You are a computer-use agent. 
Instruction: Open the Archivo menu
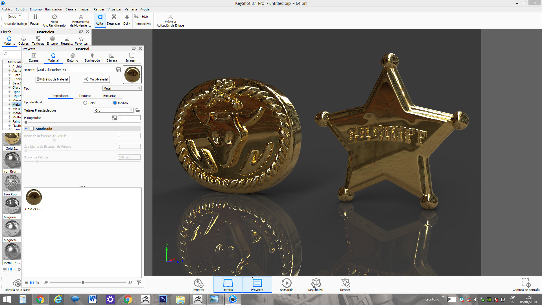7,9
